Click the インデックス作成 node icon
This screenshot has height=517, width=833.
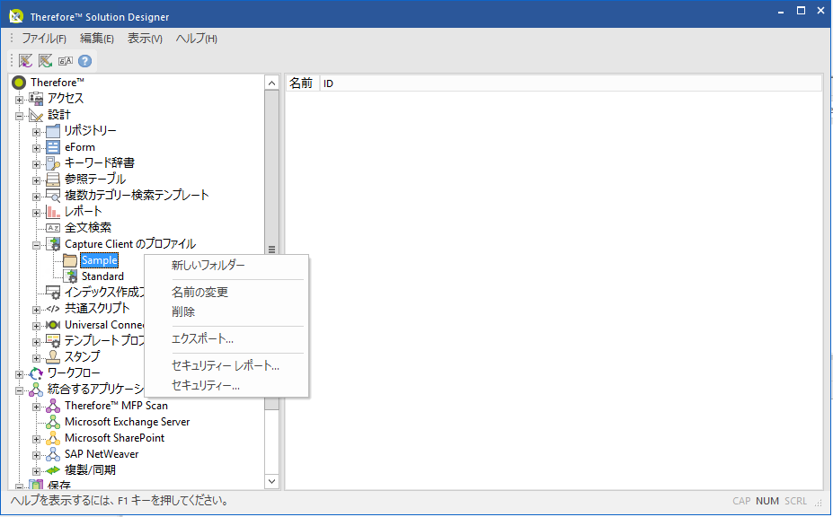(53, 293)
